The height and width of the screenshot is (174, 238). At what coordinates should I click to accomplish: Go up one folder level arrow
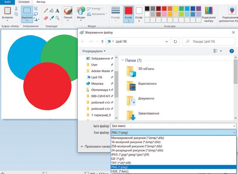(102, 42)
